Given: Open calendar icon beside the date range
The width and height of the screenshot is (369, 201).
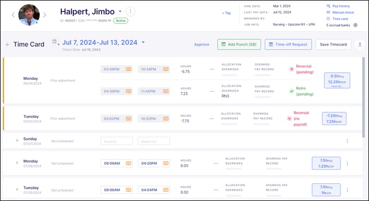Looking at the screenshot, I should 55,42.
